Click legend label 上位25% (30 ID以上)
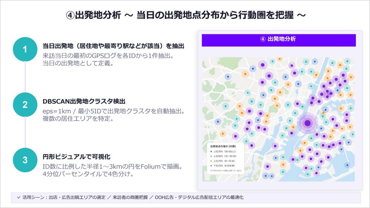 [225, 151]
